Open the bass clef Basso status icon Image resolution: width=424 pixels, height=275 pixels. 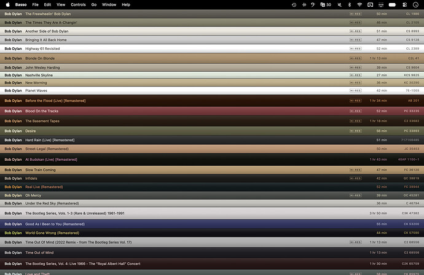click(313, 4)
